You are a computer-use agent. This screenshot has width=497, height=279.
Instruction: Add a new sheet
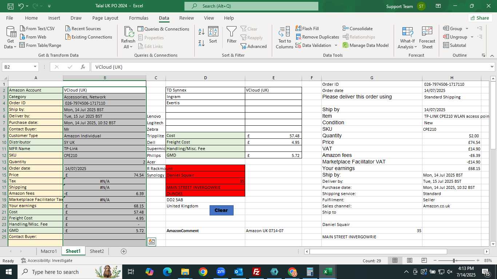coord(124,251)
